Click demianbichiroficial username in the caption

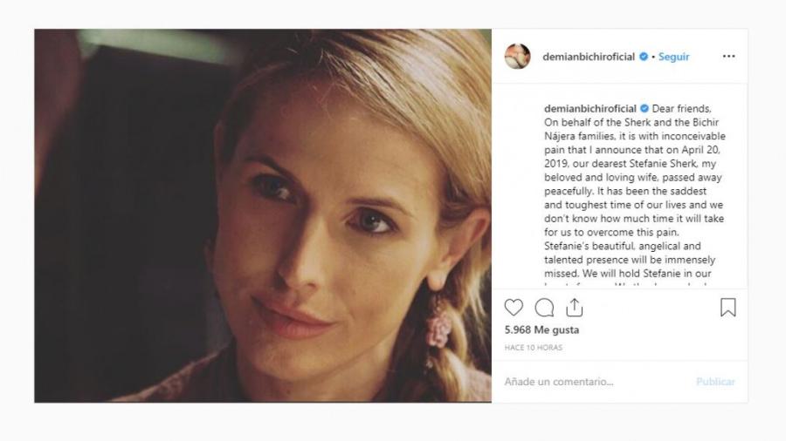589,108
